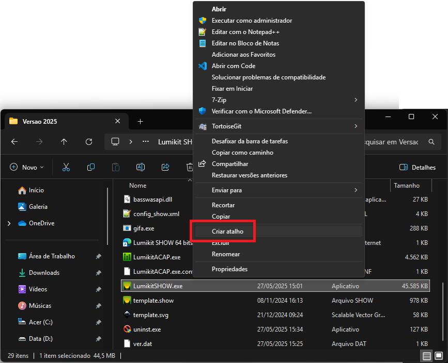Select Criar atalho in context menu
448x363 pixels.
coord(279,232)
